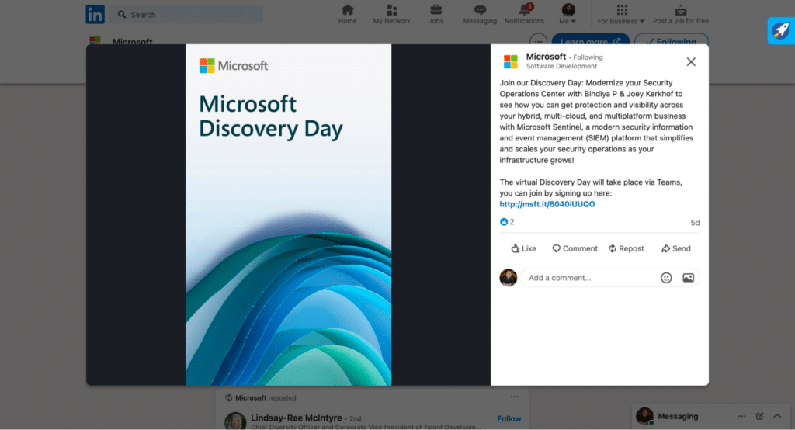Open the emoji picker in comment box

(666, 278)
